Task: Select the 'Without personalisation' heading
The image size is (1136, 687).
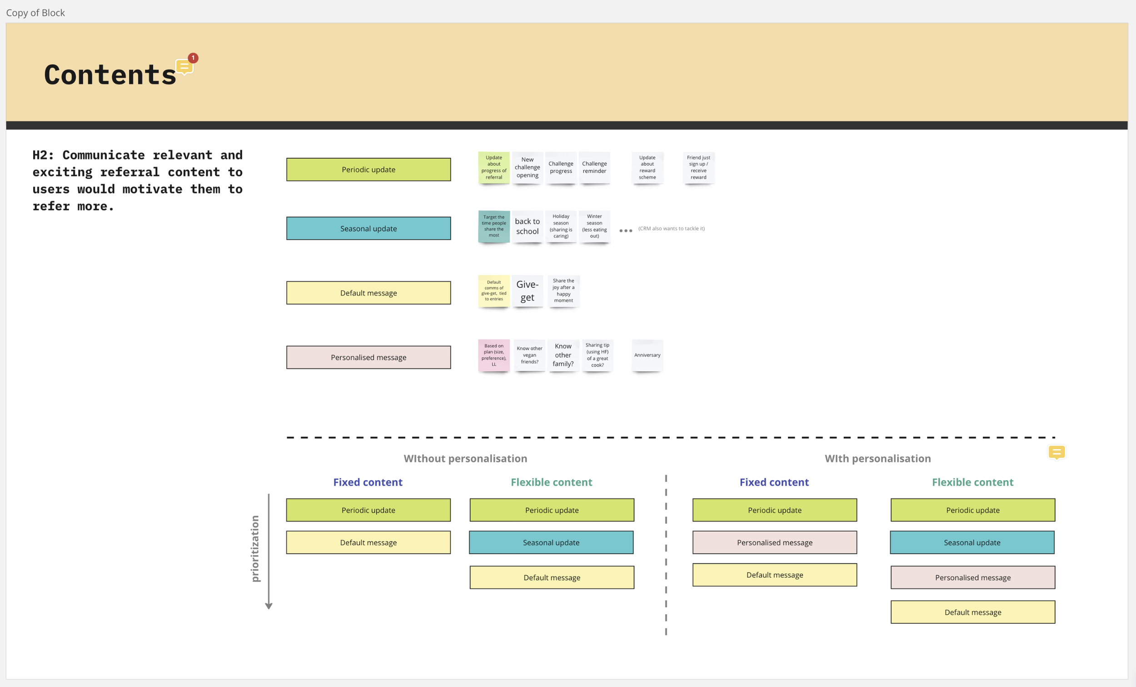Action: (465, 459)
